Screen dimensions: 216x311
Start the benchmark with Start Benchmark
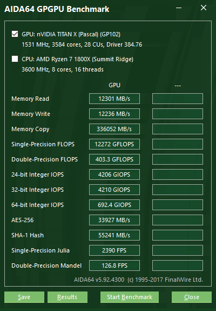[x=130, y=297]
